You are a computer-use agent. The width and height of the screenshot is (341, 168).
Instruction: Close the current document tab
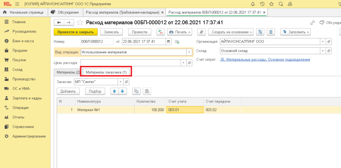pos(264,13)
